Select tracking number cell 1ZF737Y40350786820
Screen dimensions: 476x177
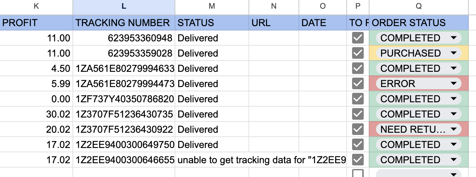124,99
